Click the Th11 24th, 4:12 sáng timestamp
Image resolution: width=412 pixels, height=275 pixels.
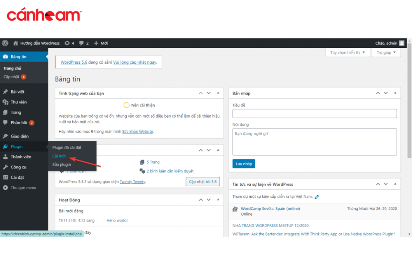[x=77, y=220]
